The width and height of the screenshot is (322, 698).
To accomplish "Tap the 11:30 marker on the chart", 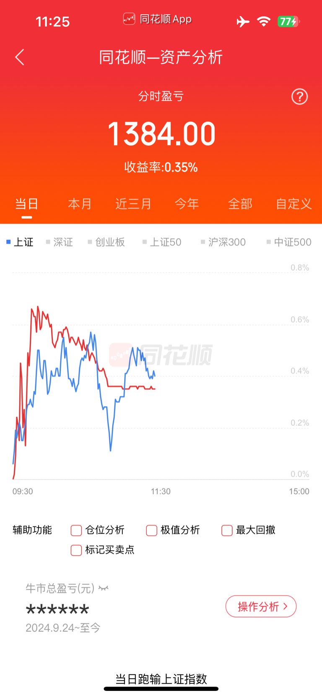I will pos(161,491).
